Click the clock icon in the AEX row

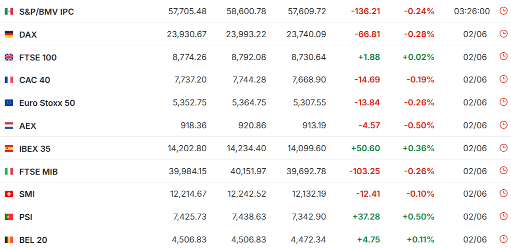coord(504,125)
